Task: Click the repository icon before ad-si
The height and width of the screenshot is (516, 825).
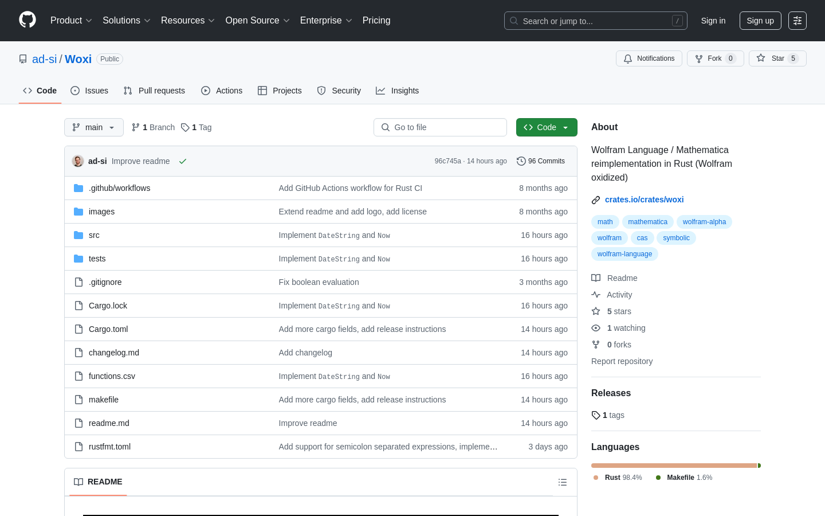Action: click(x=23, y=59)
